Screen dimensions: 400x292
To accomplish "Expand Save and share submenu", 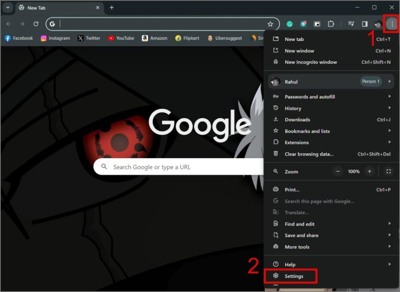I will (x=331, y=235).
